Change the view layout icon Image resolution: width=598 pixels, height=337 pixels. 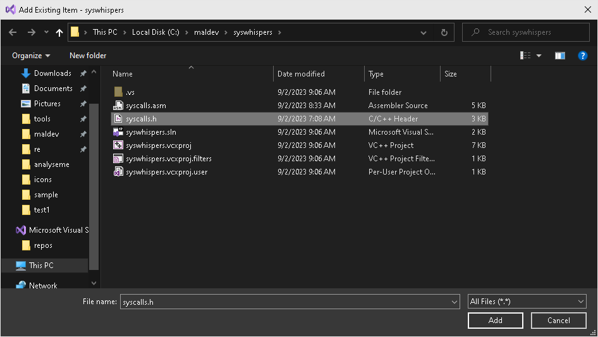tap(525, 56)
